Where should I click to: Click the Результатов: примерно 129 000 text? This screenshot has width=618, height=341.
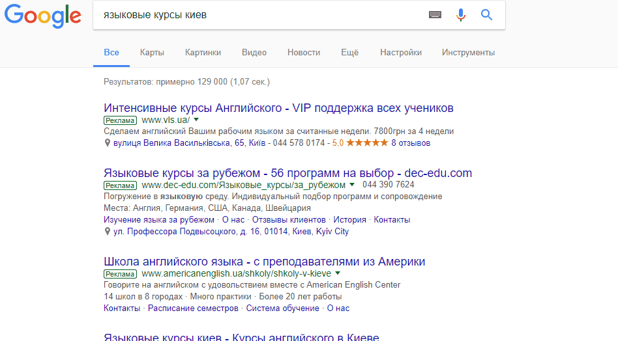point(186,82)
